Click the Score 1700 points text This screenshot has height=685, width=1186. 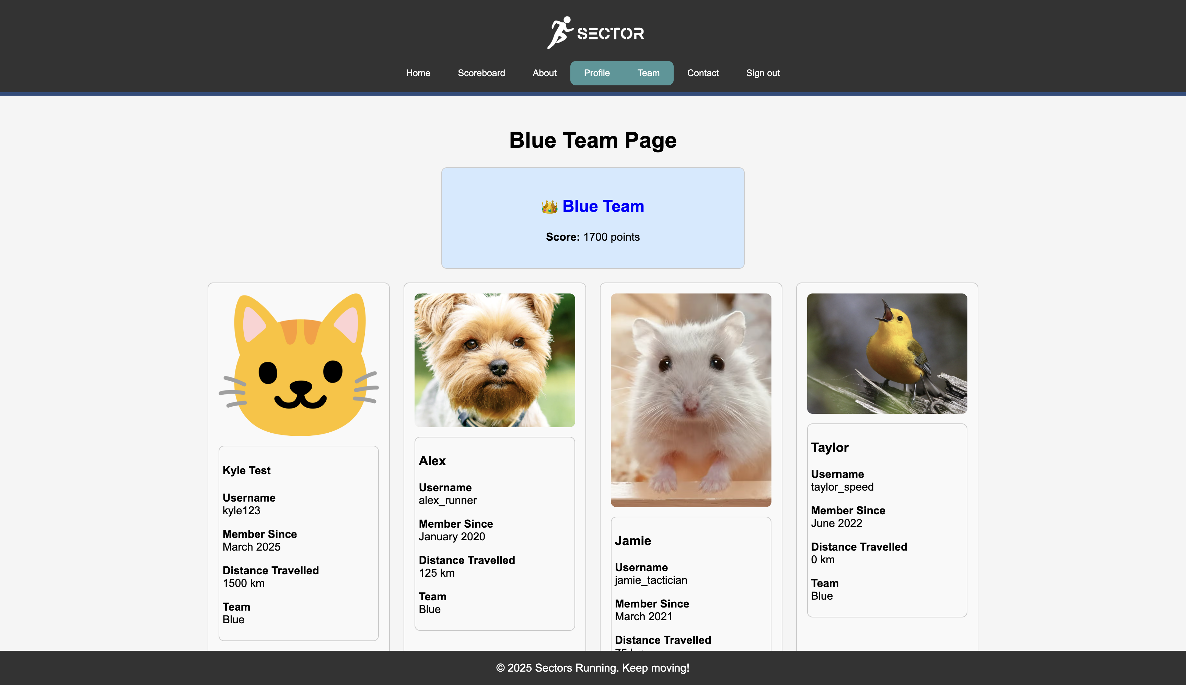click(593, 237)
